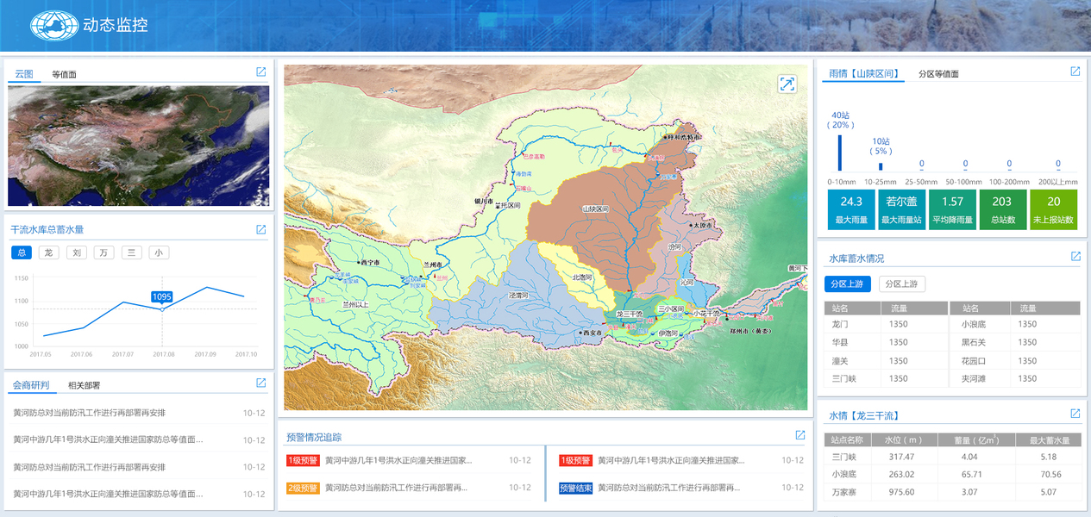
Task: Click the 70.56 max storage cell
Action: pyautogui.click(x=1050, y=474)
